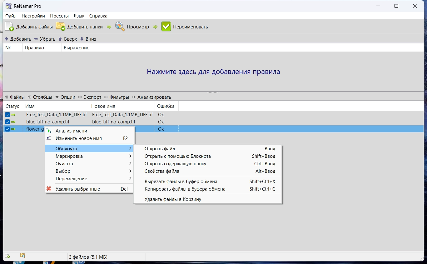Screen dimensions: 427x264
Task: Uncheck the blue-tiff-no-comp.tif checkbox
Action: pyautogui.click(x=7, y=122)
